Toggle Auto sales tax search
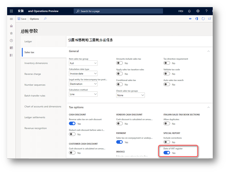This screenshot has height=173, width=227. [x=167, y=84]
